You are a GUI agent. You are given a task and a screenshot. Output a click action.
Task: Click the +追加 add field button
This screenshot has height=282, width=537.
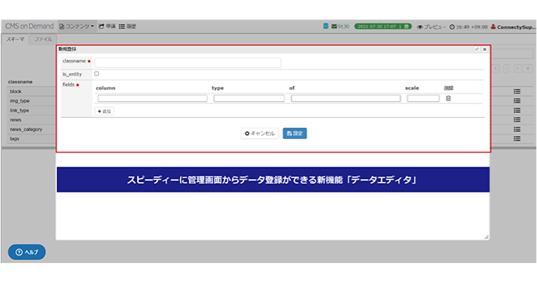tap(104, 111)
